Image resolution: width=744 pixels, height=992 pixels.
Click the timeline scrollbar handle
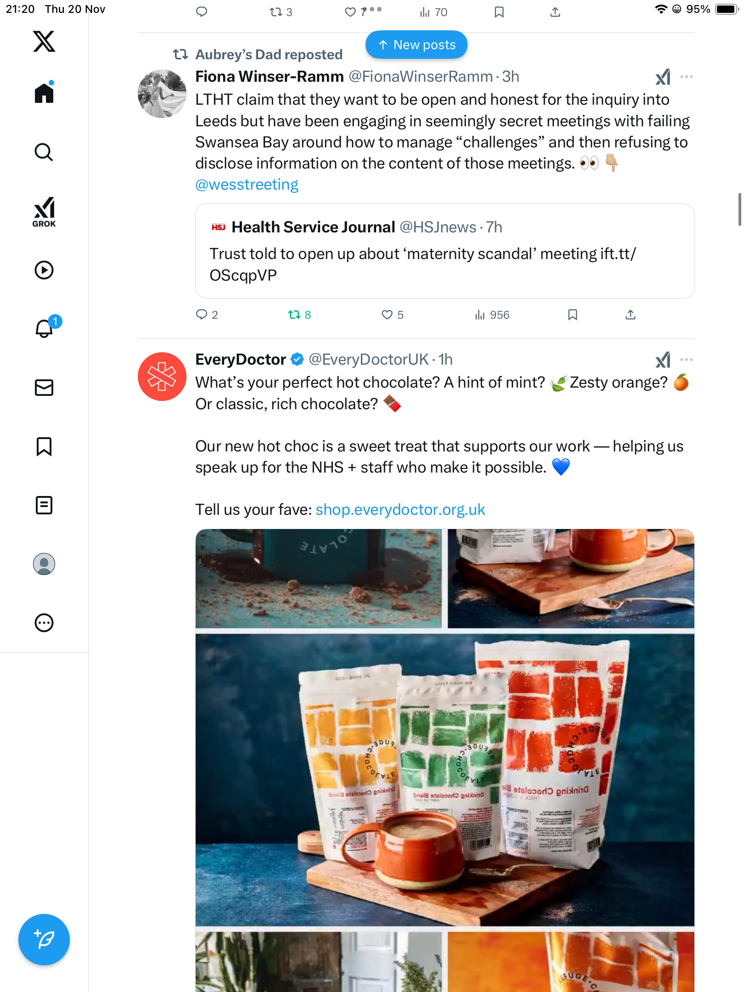pyautogui.click(x=739, y=209)
